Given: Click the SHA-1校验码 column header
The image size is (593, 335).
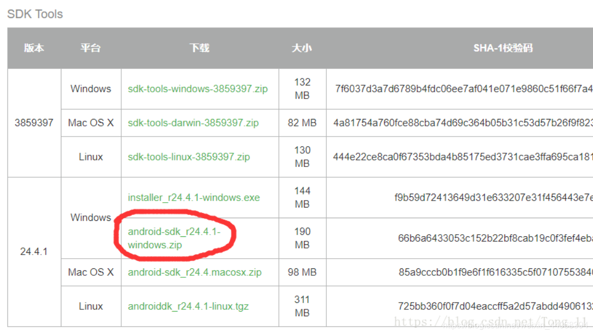Looking at the screenshot, I should pos(503,48).
